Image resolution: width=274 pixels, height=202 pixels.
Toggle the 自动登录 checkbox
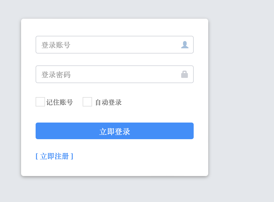click(87, 102)
